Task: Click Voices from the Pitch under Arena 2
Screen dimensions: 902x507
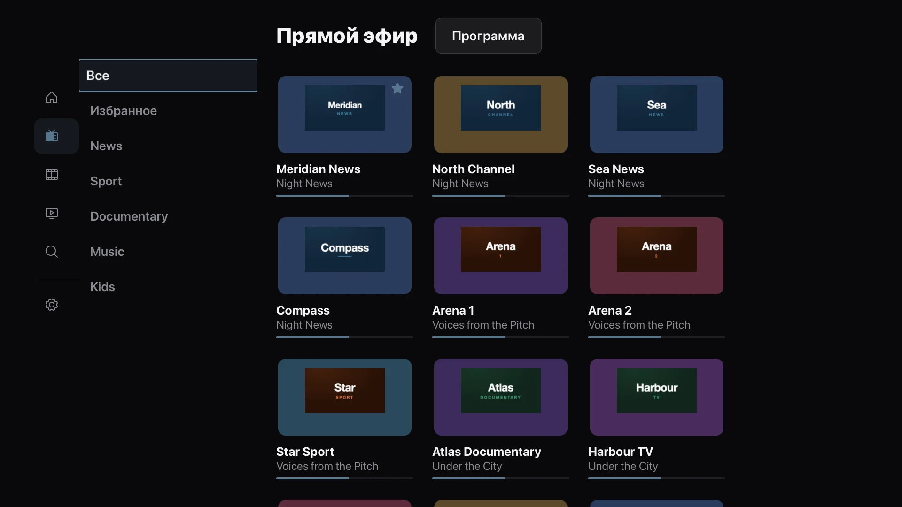Action: pos(639,325)
